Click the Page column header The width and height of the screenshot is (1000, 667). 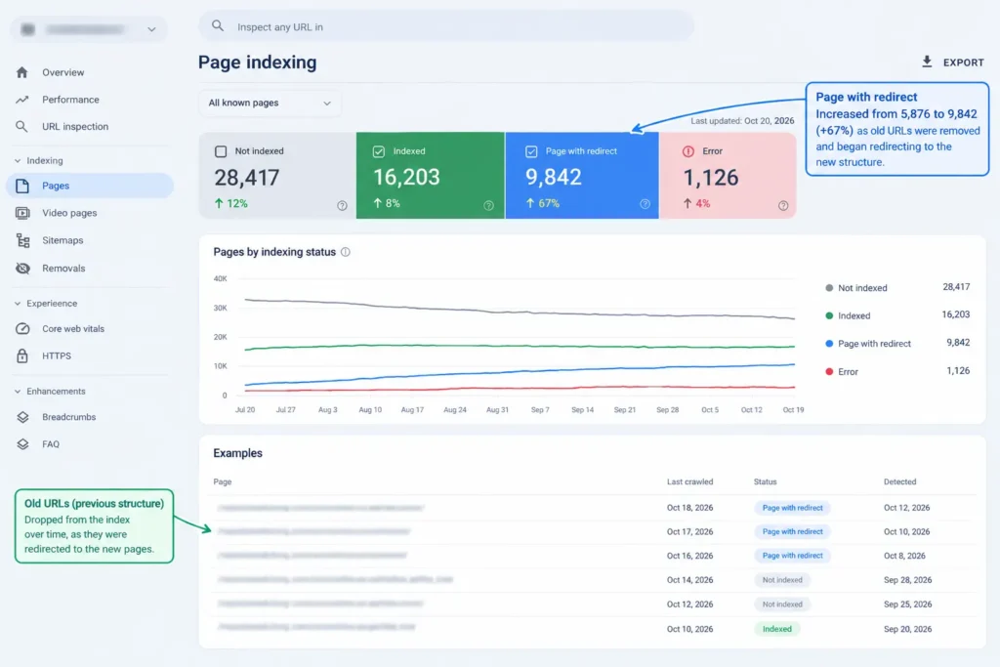coord(223,482)
